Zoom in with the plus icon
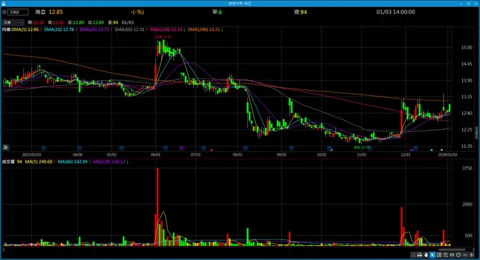Image resolution: width=480 pixels, height=260 pixels. coord(472,255)
